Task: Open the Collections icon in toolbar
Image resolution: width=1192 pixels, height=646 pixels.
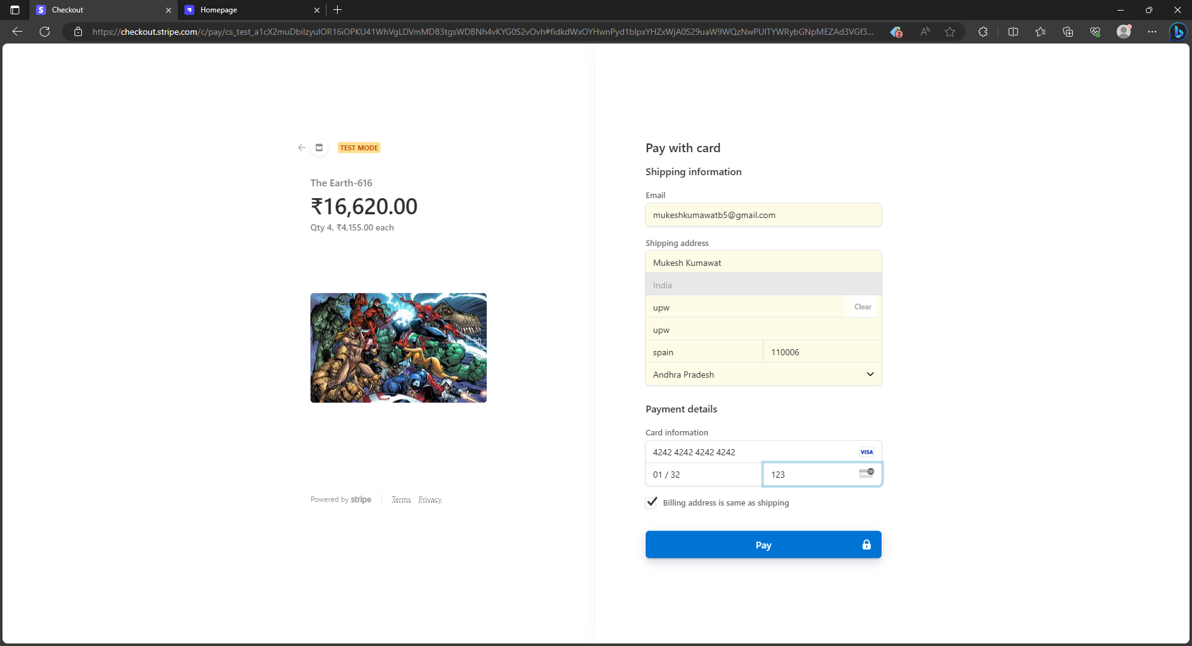Action: pos(1068,32)
